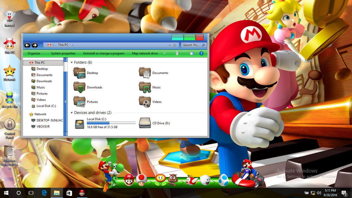Viewport: 352px width, 198px height.
Task: Open the address bar history dropdown arrow
Action: [x=169, y=45]
